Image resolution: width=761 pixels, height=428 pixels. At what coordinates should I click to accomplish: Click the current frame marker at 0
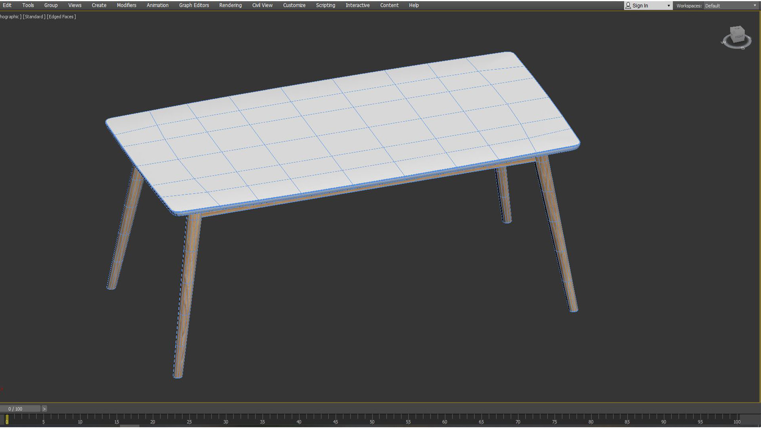pos(7,420)
